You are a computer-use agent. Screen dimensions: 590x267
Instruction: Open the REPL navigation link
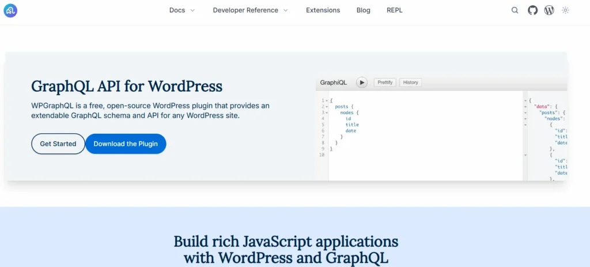395,10
